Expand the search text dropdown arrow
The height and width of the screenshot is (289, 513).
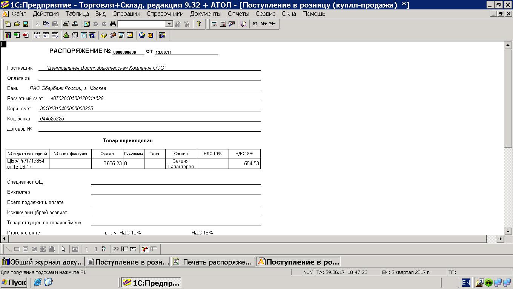(169, 24)
